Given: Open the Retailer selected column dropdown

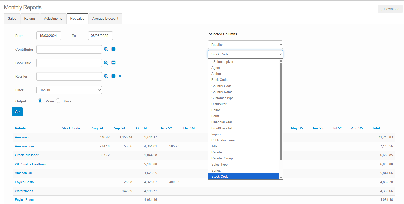Looking at the screenshot, I should (245, 45).
